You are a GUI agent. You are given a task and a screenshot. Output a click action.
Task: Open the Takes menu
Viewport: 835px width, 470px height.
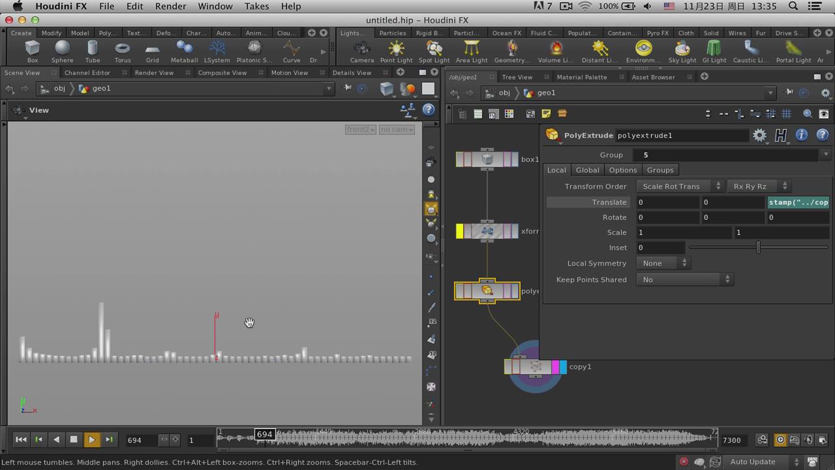[256, 6]
